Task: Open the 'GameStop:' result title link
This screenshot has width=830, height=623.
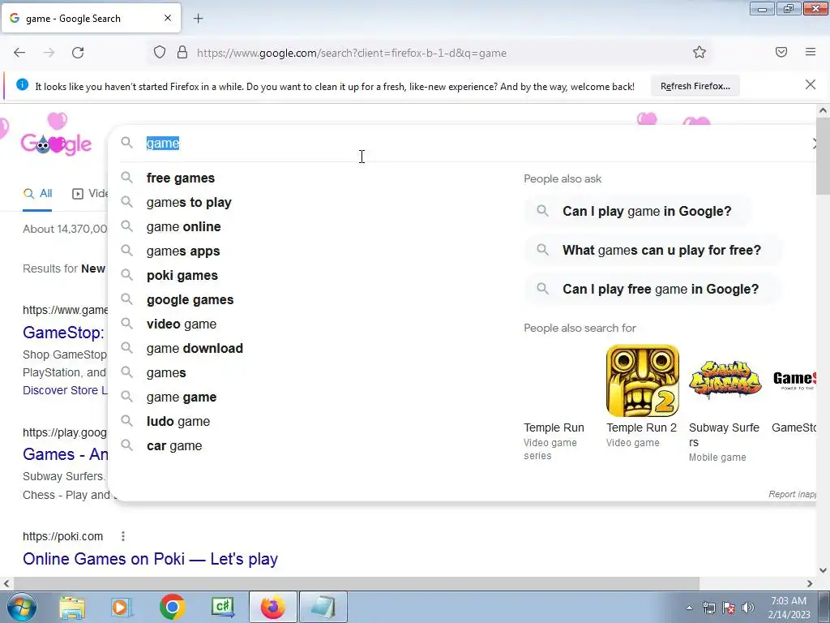Action: pyautogui.click(x=63, y=333)
